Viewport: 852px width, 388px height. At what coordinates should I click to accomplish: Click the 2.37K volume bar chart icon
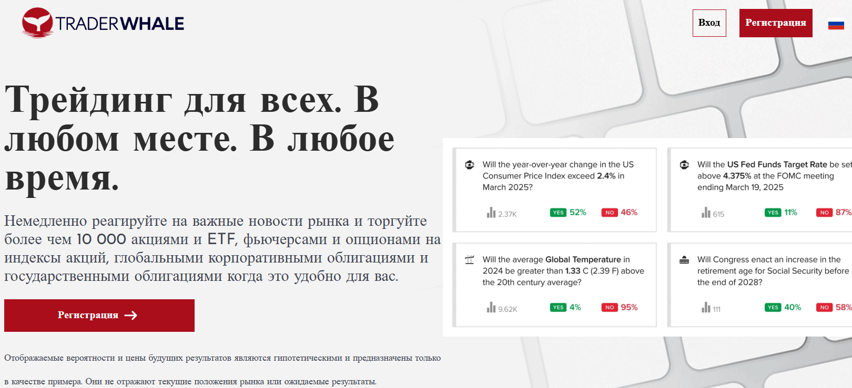(x=491, y=213)
